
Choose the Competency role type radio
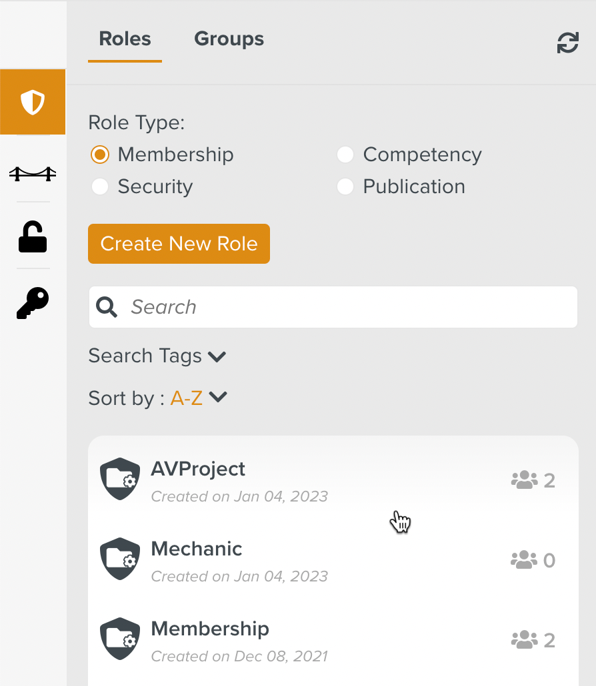[x=345, y=155]
